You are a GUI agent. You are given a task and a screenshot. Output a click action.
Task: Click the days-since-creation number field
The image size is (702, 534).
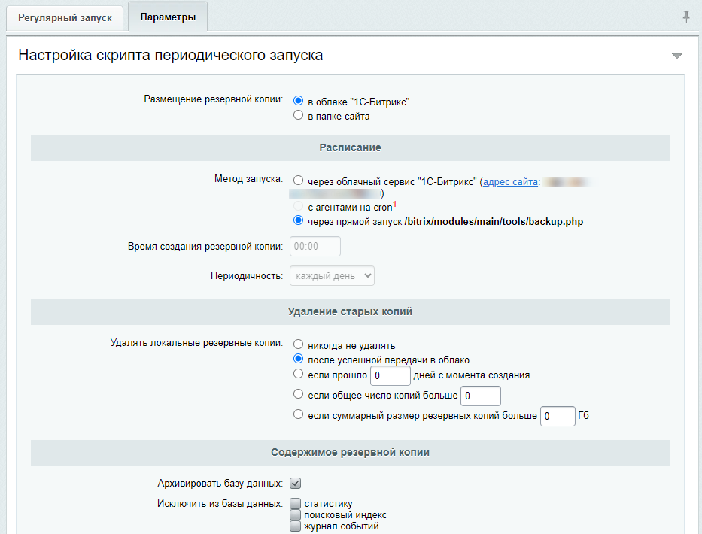[x=391, y=375]
